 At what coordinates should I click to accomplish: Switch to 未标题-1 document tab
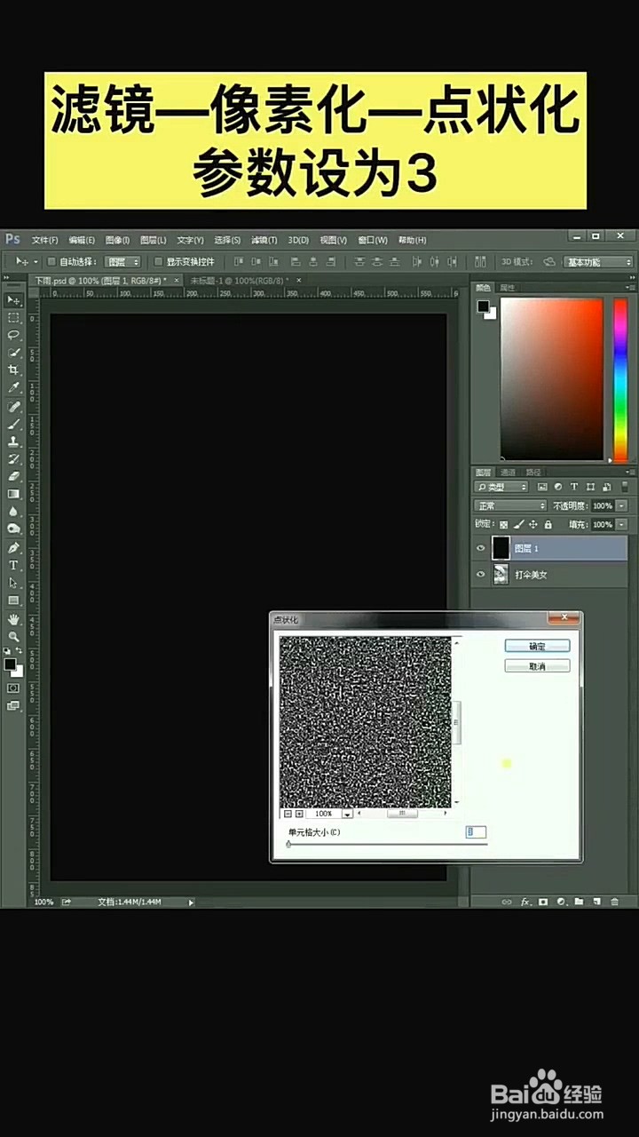[x=240, y=280]
